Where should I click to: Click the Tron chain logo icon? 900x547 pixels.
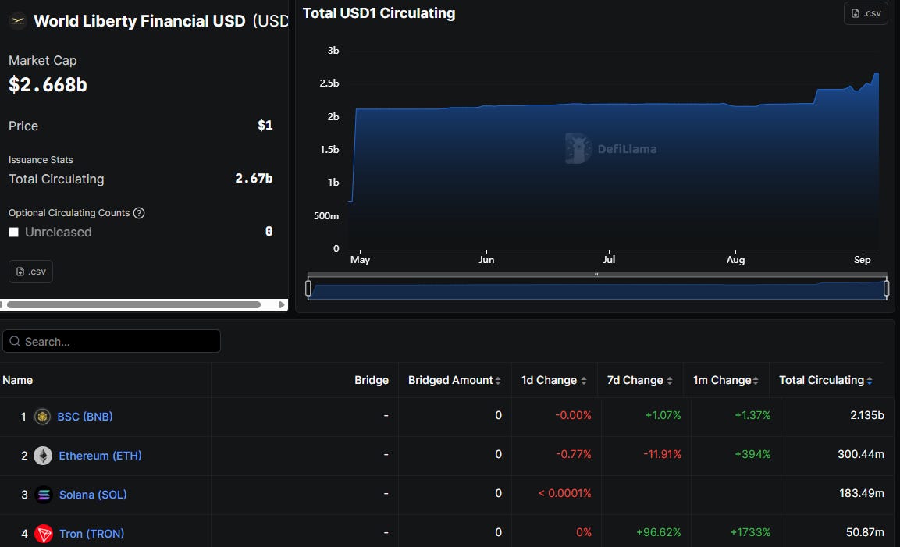point(43,534)
